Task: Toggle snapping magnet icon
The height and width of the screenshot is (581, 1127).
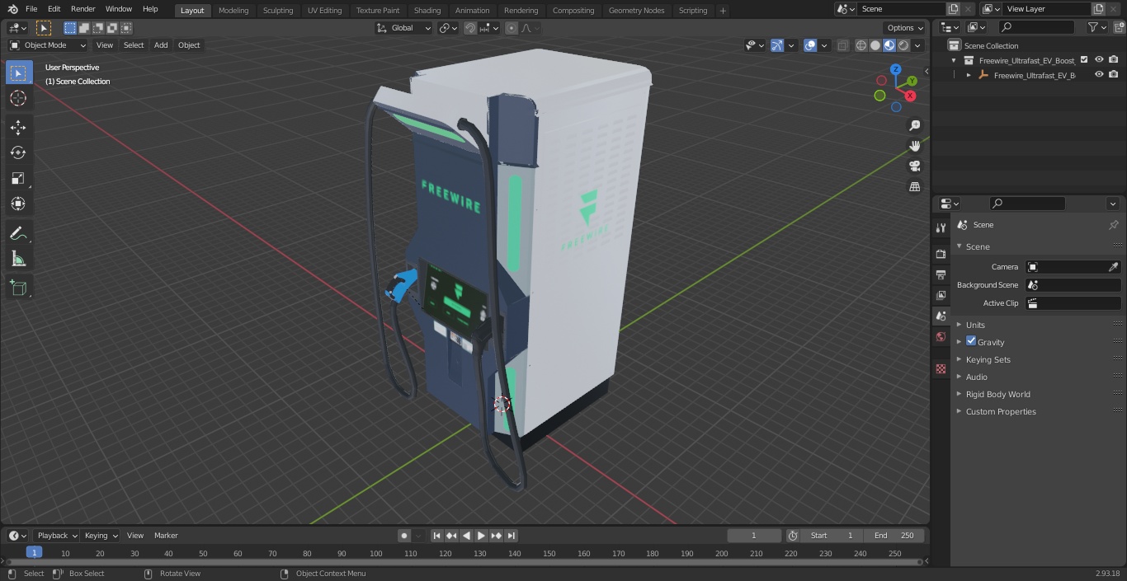Action: [x=470, y=28]
